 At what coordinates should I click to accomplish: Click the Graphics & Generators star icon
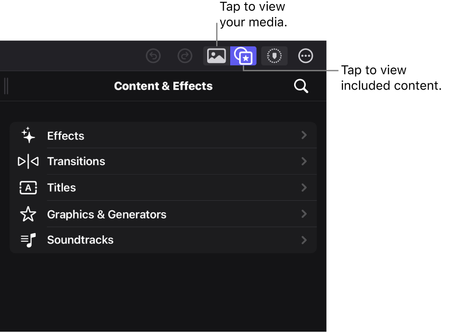27,214
